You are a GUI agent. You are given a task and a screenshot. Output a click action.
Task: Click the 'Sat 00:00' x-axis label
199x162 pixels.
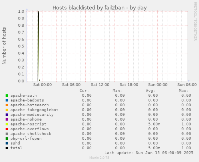pos(42,85)
